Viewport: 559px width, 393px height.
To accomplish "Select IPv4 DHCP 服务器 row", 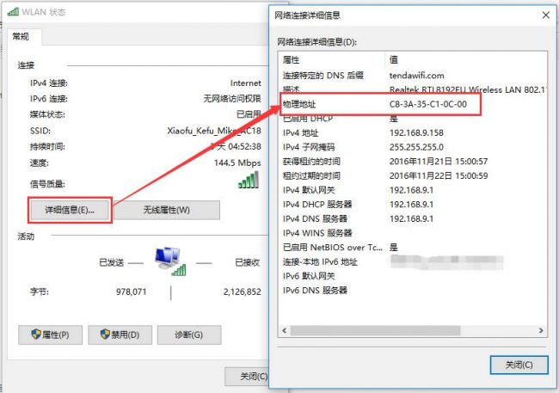I will (413, 205).
